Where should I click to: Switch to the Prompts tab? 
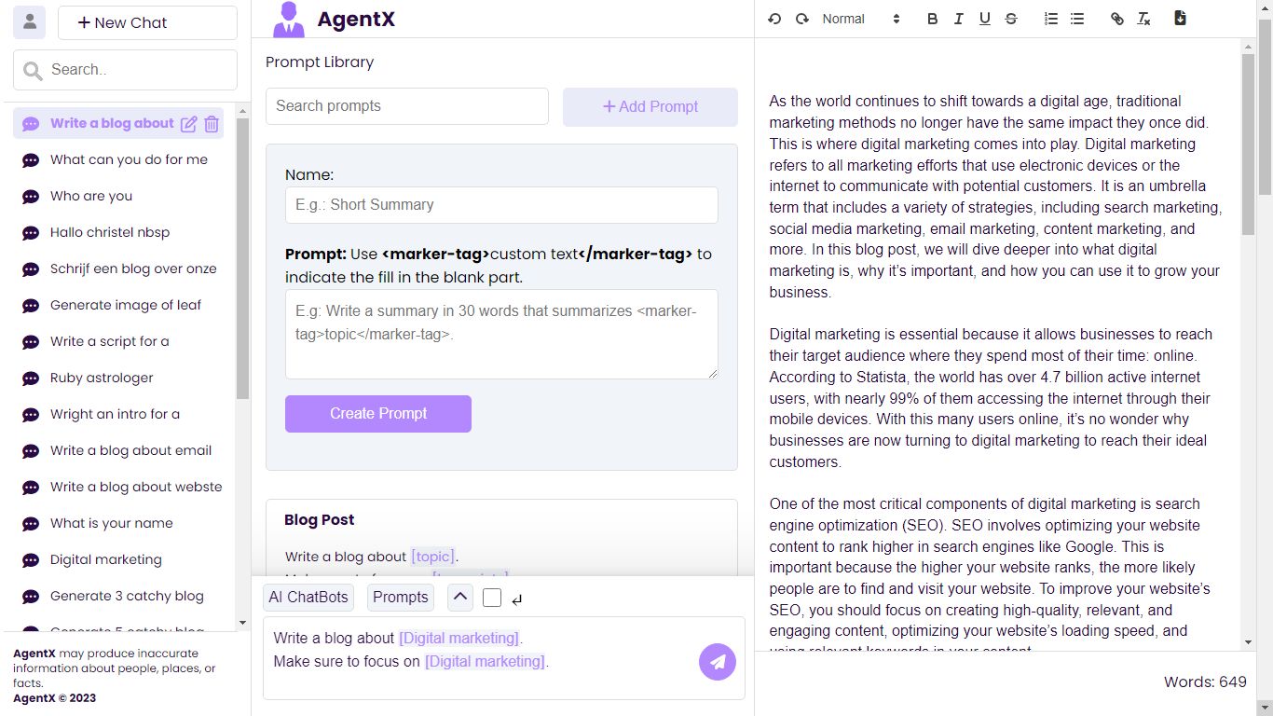click(x=400, y=598)
